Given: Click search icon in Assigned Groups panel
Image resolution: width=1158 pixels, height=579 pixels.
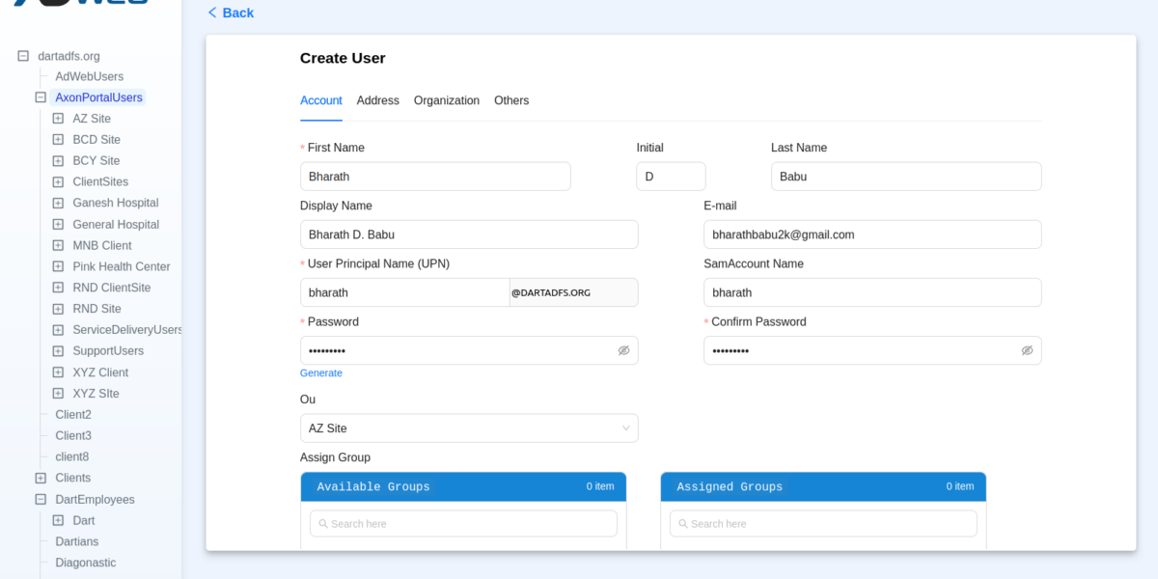Looking at the screenshot, I should pyautogui.click(x=683, y=523).
